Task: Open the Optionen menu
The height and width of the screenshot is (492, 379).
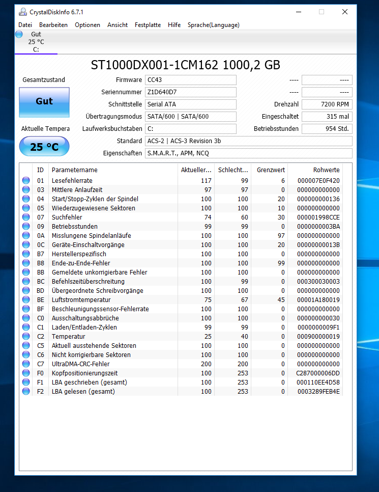Action: tap(88, 25)
